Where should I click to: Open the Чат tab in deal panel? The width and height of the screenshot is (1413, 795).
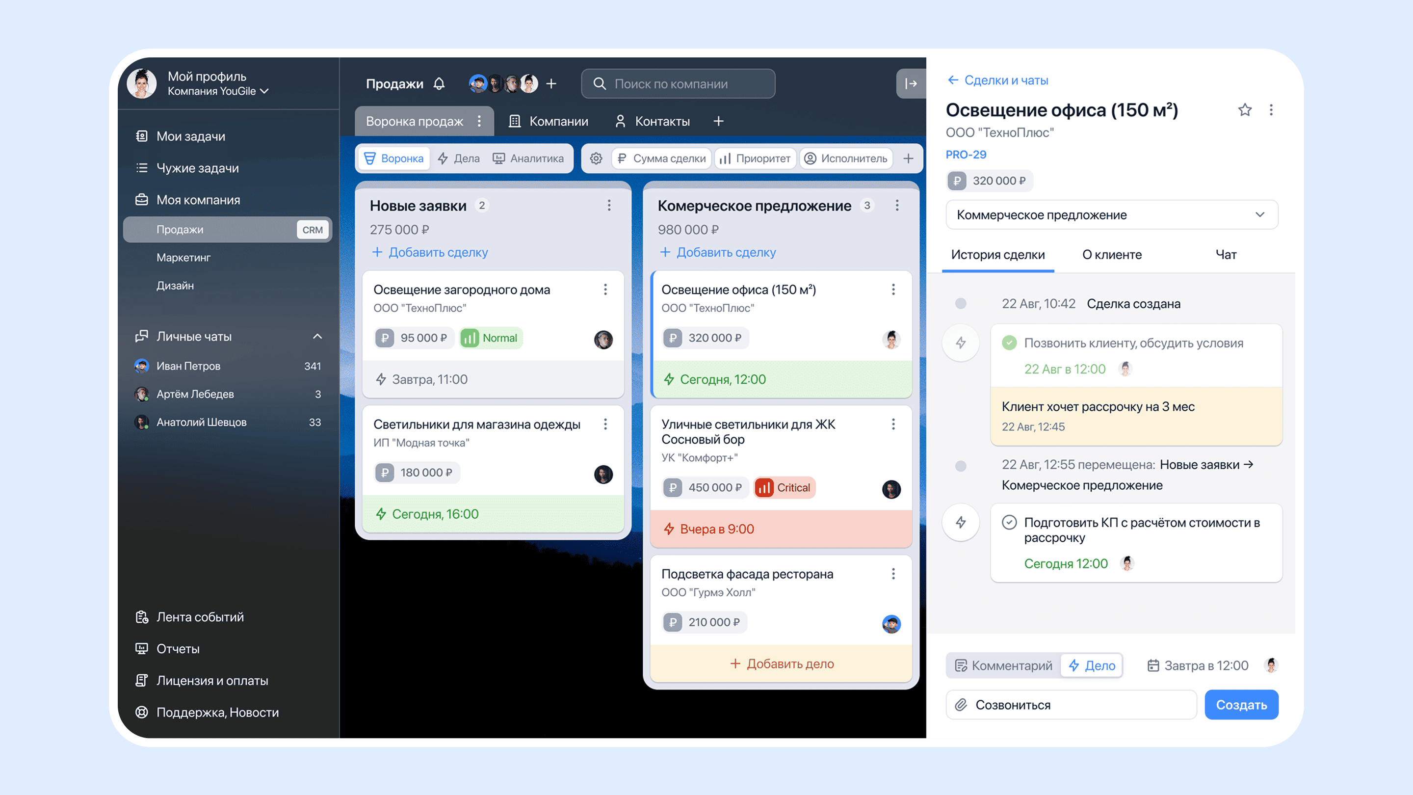click(1226, 255)
